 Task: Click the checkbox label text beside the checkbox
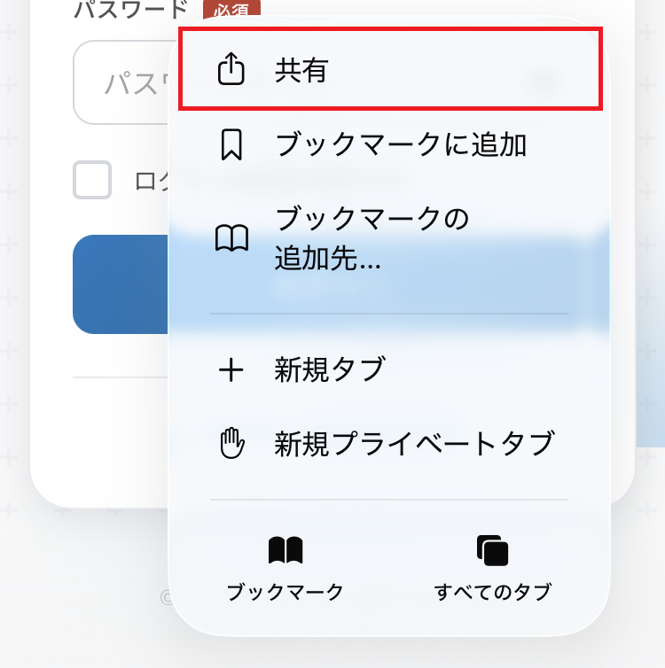click(x=152, y=181)
